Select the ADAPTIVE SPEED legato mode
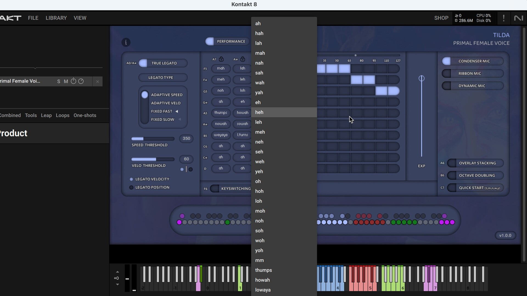This screenshot has height=296, width=527. (167, 95)
